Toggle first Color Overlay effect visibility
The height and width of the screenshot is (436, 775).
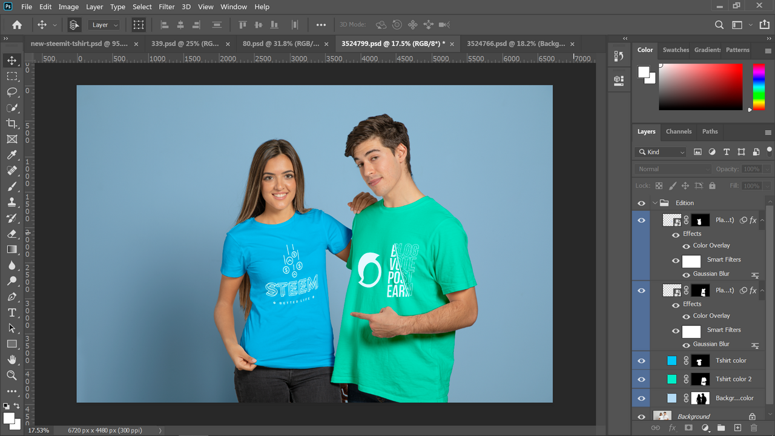[x=686, y=246]
